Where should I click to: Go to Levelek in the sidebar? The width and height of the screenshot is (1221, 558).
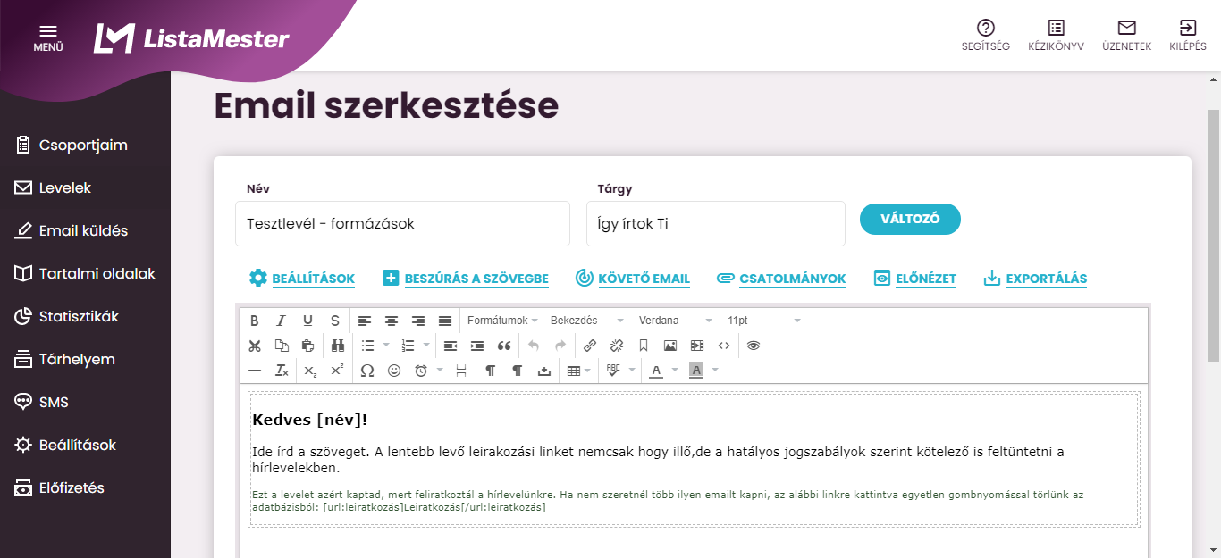point(64,188)
